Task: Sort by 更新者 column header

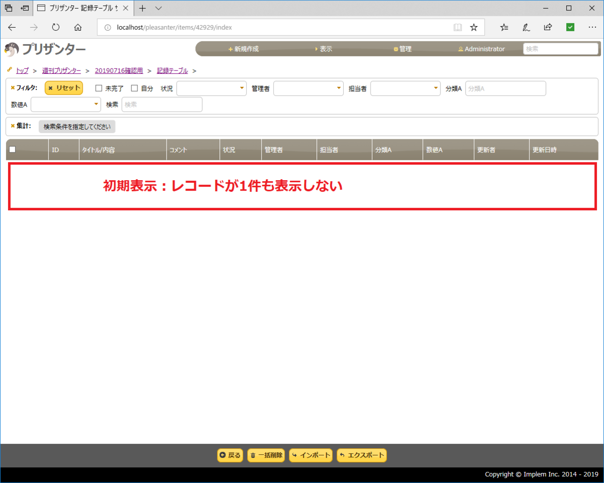Action: pos(501,150)
